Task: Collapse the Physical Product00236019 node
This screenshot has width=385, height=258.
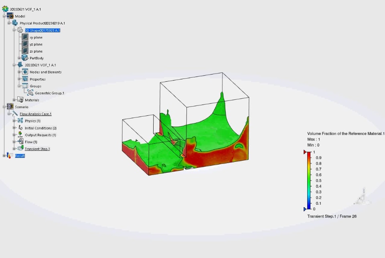Action: point(9,23)
